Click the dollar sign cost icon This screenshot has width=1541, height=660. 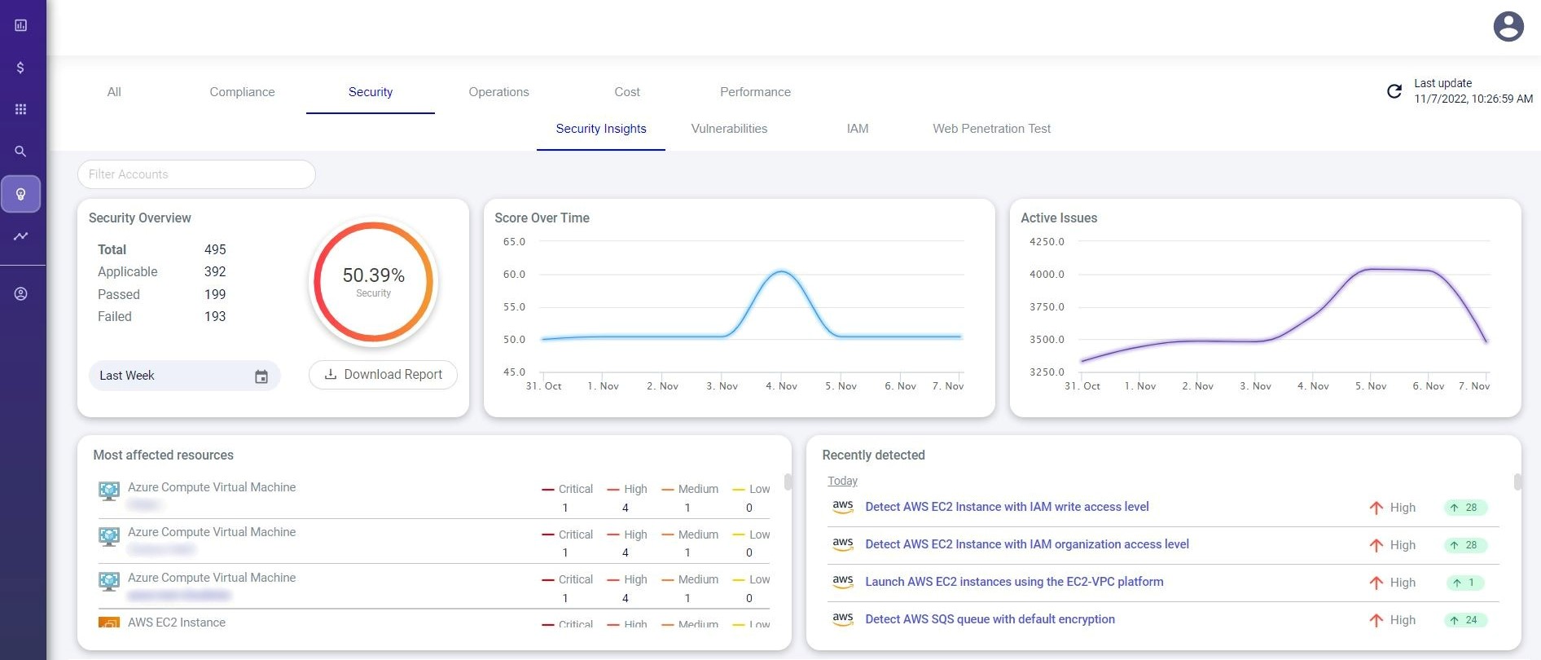point(21,68)
